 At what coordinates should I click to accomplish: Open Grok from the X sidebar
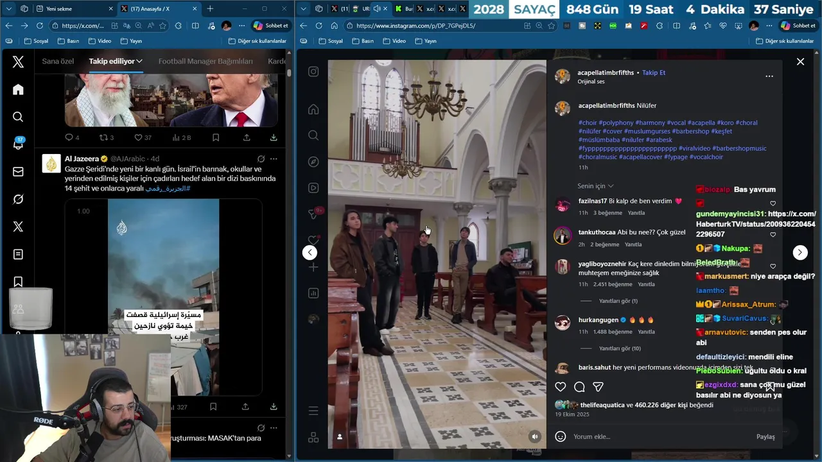(x=18, y=200)
